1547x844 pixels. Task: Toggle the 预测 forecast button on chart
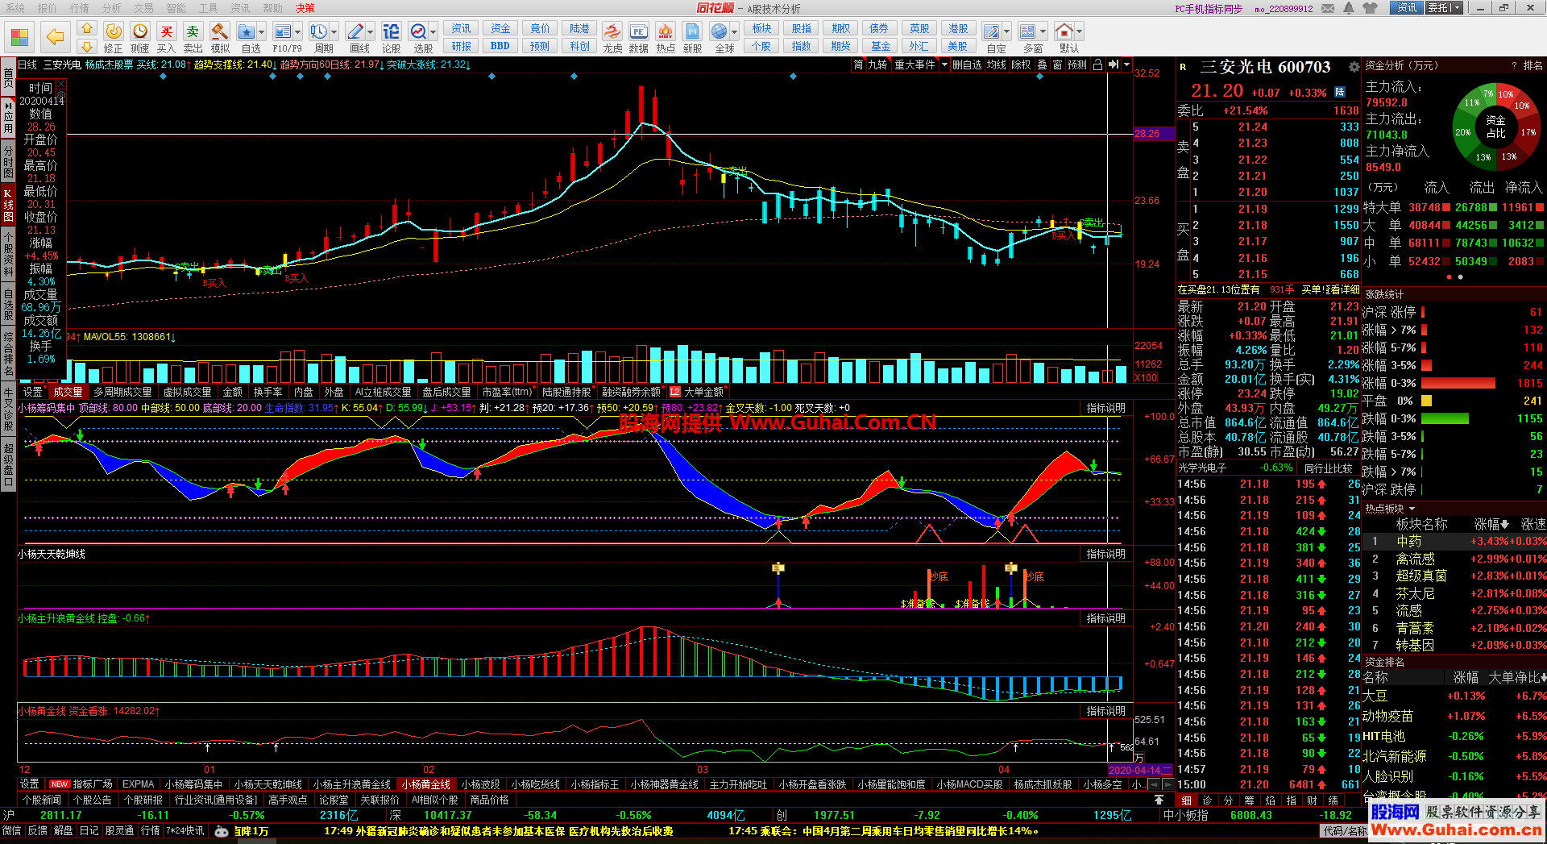click(1077, 65)
